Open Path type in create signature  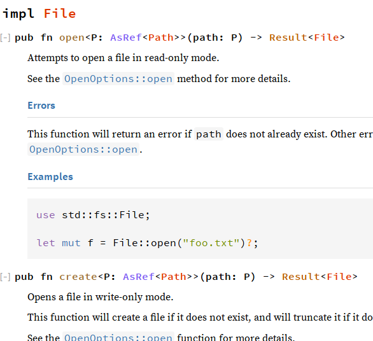(174, 277)
